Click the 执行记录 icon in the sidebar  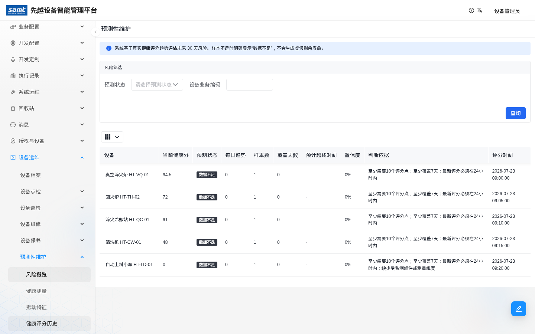click(x=13, y=76)
